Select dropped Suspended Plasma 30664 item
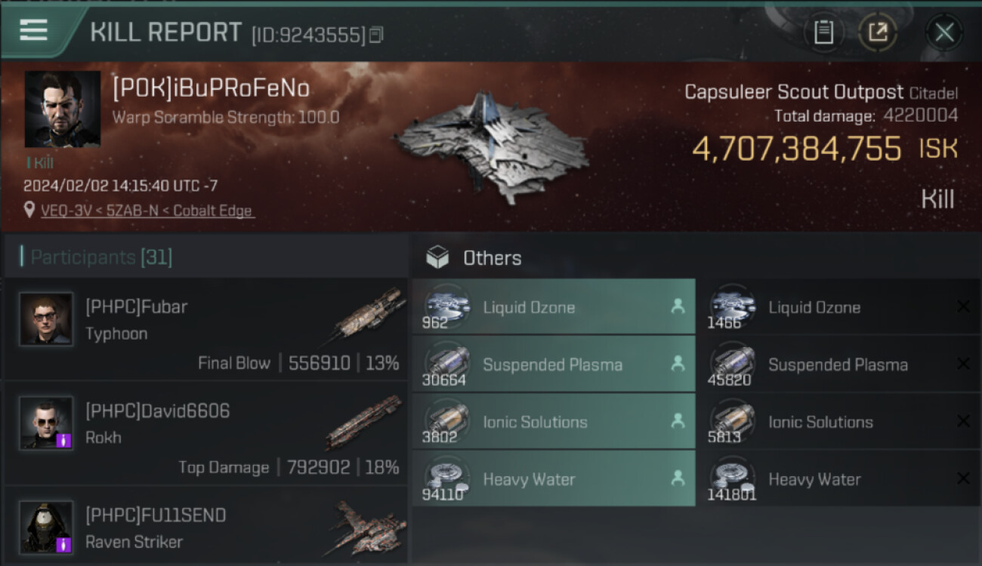 [553, 365]
